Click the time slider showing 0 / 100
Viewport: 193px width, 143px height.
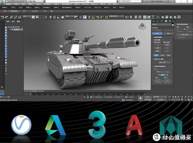(x=33, y=92)
